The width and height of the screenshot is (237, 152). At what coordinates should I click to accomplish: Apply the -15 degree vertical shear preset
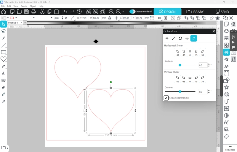pyautogui.click(x=184, y=77)
